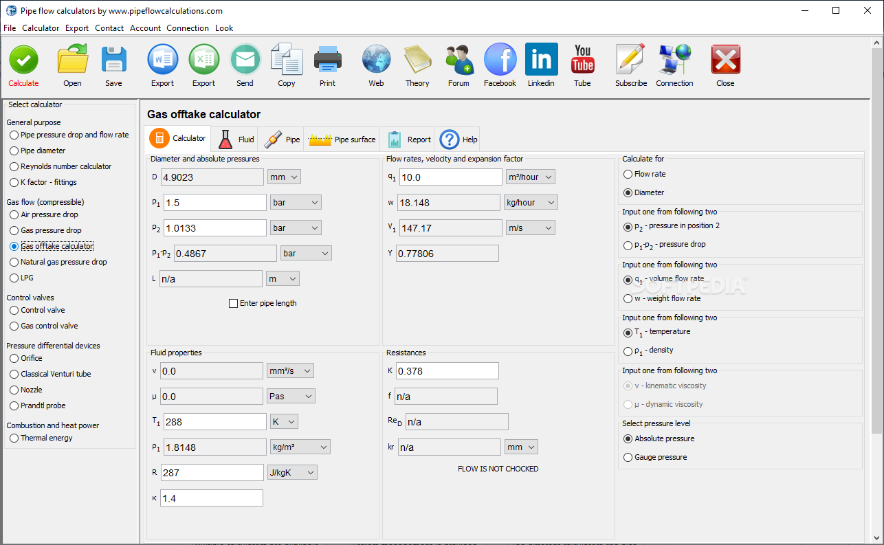The image size is (884, 545).
Task: Open the Theory book icon
Action: [x=417, y=60]
